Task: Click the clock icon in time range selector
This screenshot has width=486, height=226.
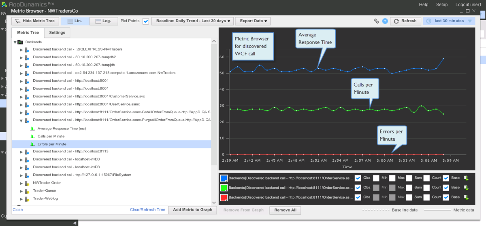Action: click(428, 21)
